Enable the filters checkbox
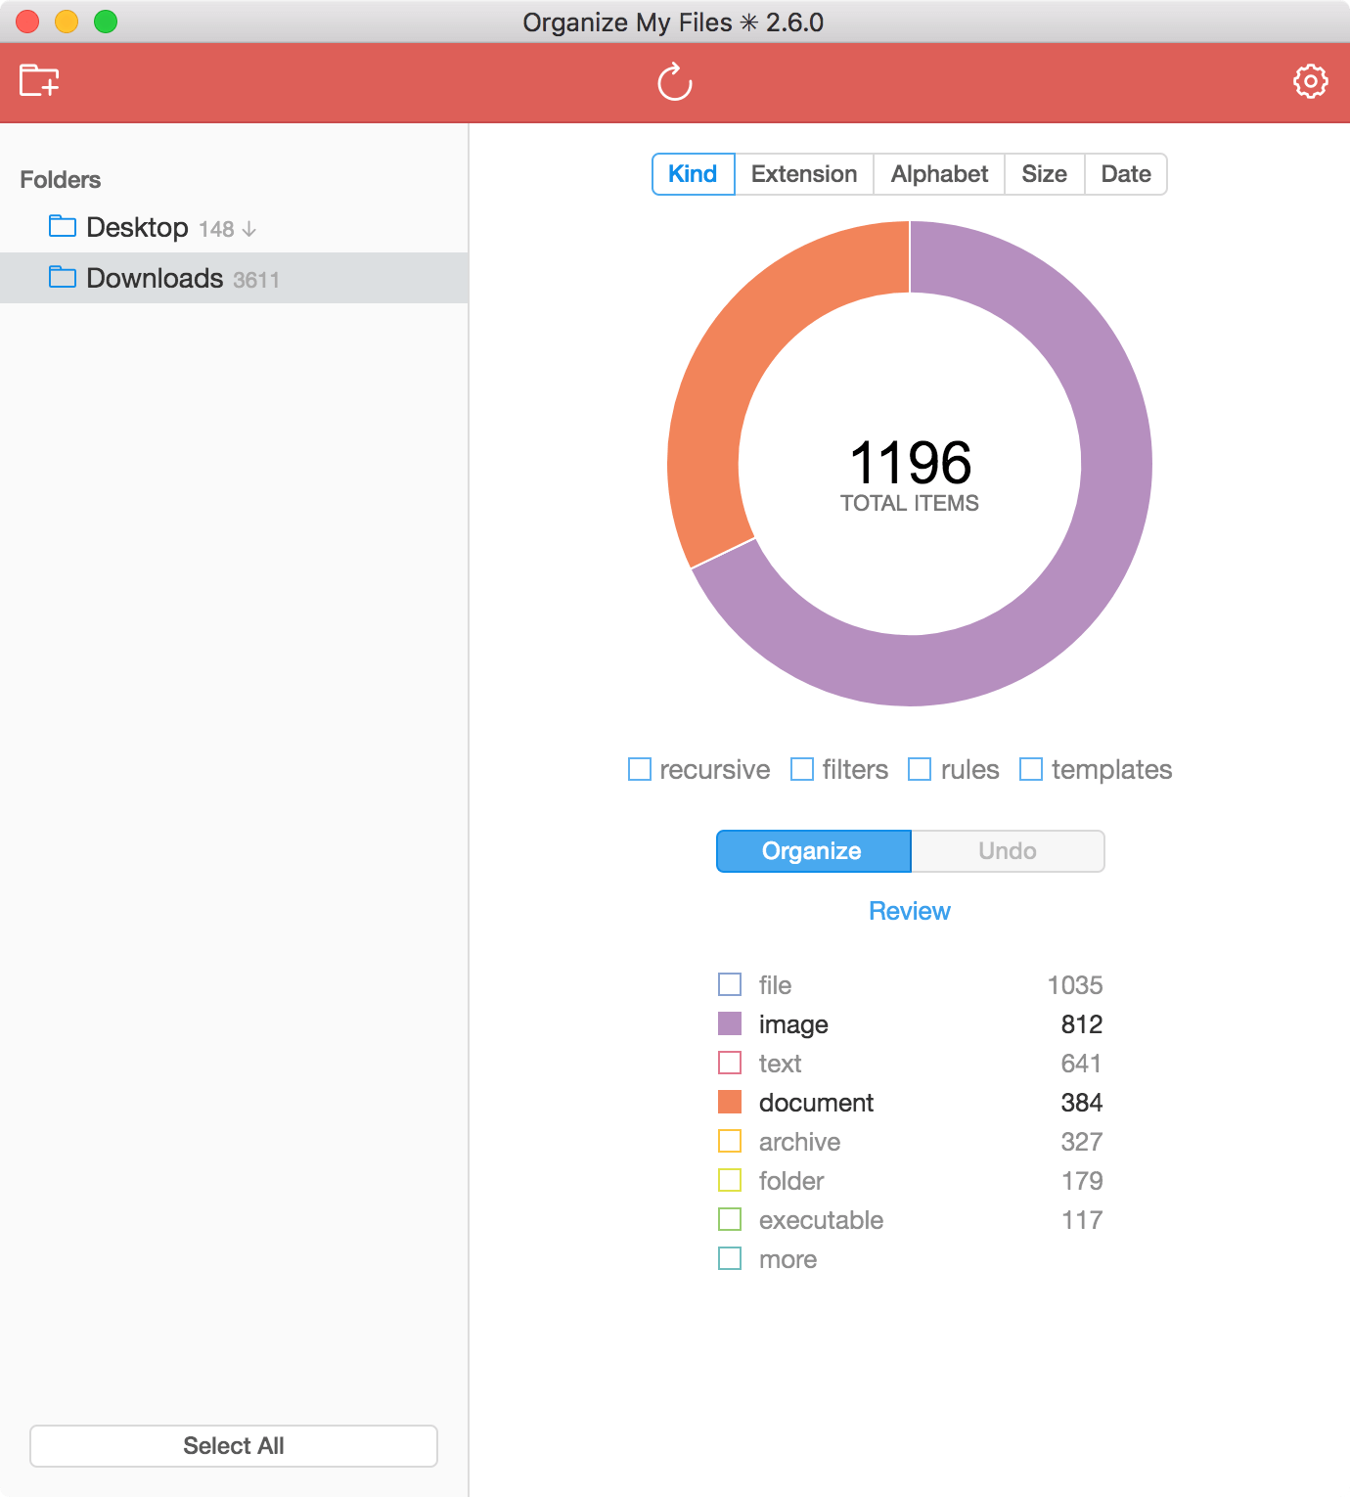Image resolution: width=1350 pixels, height=1497 pixels. point(802,769)
